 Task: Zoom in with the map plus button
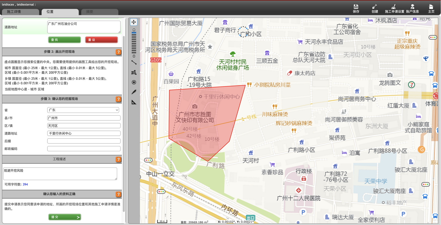coord(134,30)
